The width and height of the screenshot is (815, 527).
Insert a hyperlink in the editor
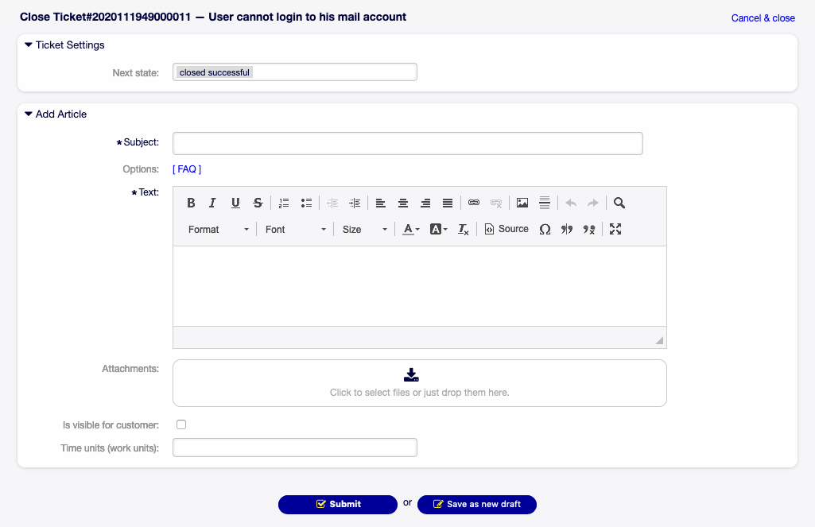click(474, 203)
